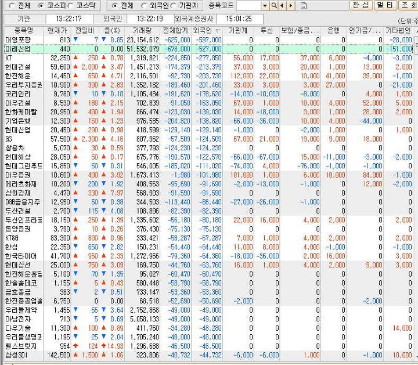
Task: Select the 코리안리 stock name
Action: pyautogui.click(x=17, y=94)
